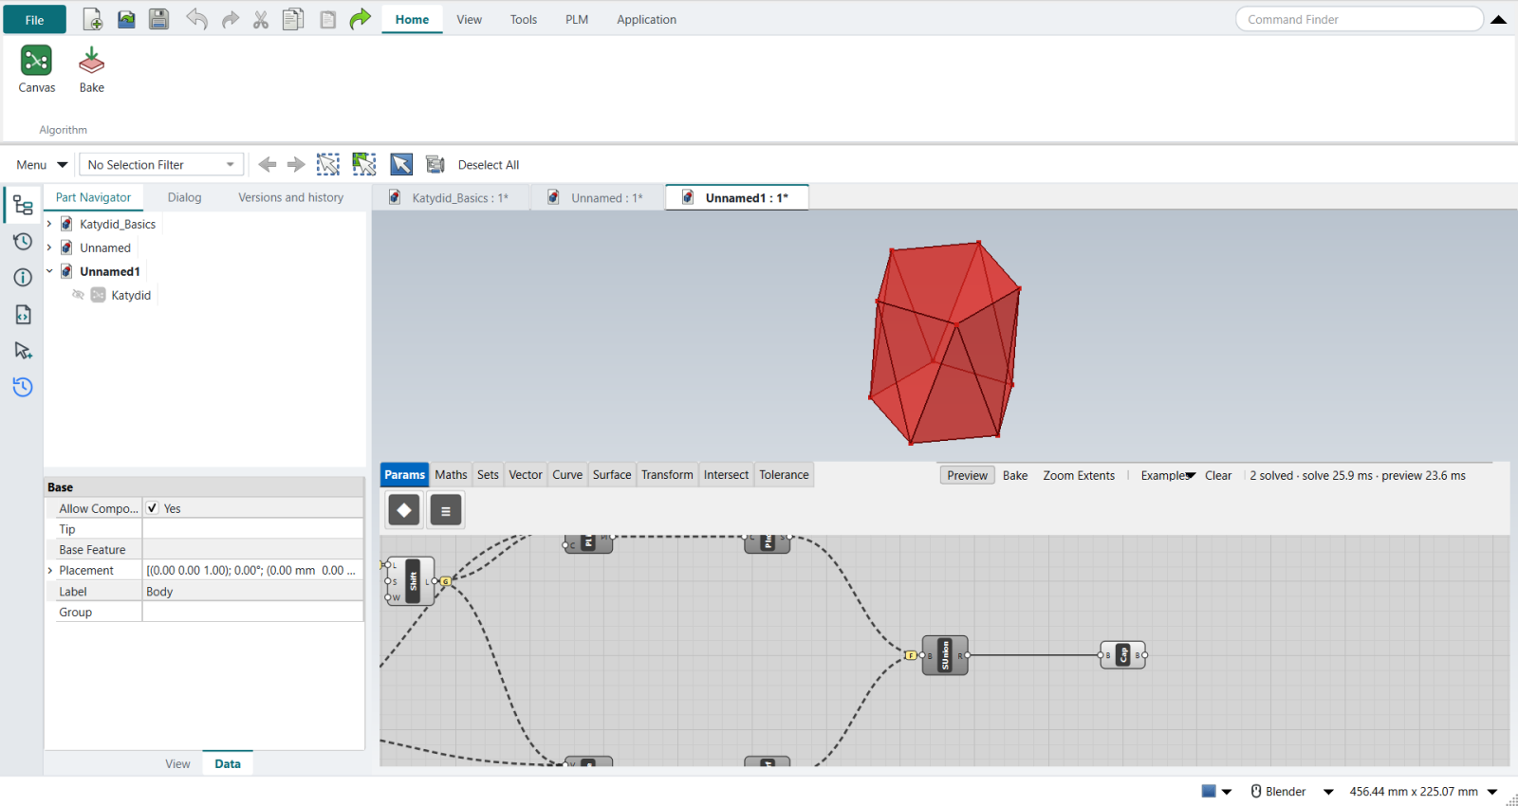Image resolution: width=1518 pixels, height=806 pixels.
Task: Click the SUnion node on canvas
Action: [x=945, y=655]
